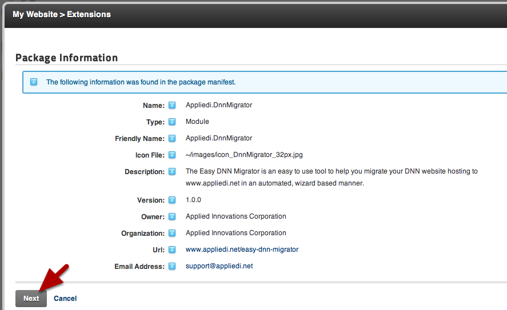507x310 pixels.
Task: Click the Friendly Name value Appliedi.DnnMigrator
Action: tap(219, 138)
